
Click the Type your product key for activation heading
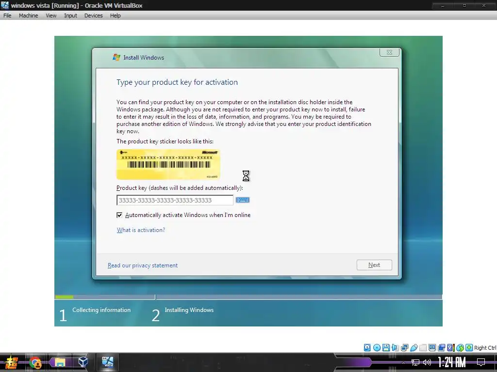[x=177, y=82]
